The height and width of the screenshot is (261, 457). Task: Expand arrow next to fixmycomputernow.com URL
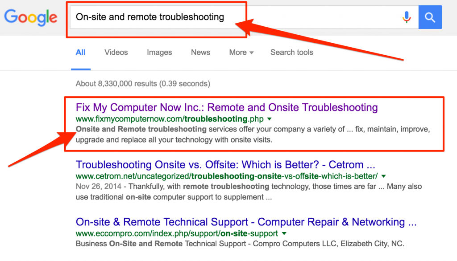(x=270, y=119)
